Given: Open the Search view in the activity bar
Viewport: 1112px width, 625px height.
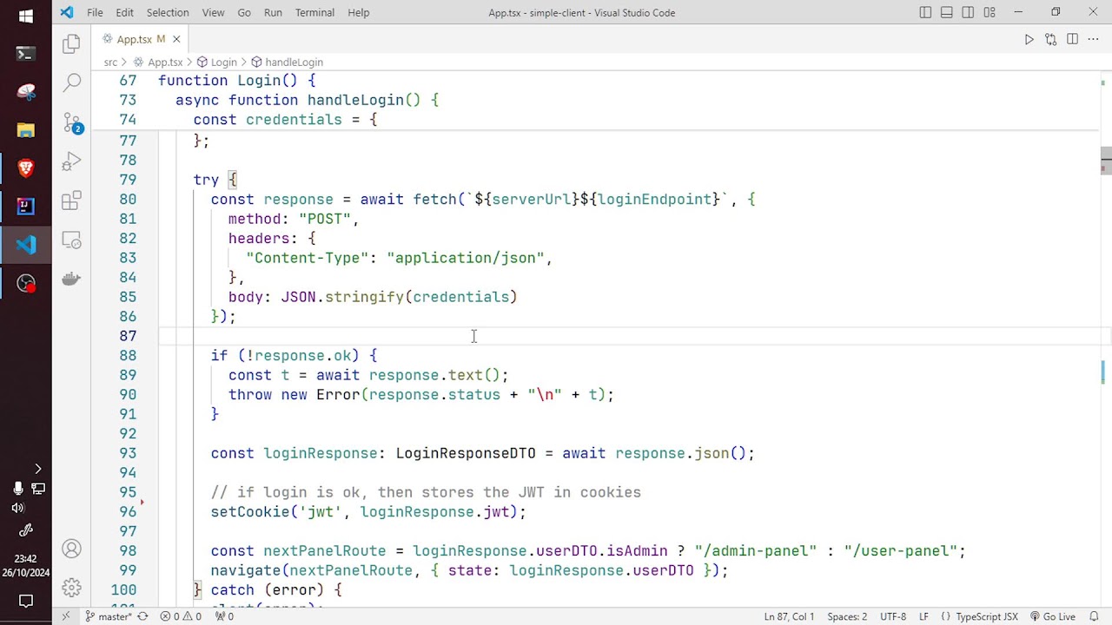Looking at the screenshot, I should tap(71, 82).
